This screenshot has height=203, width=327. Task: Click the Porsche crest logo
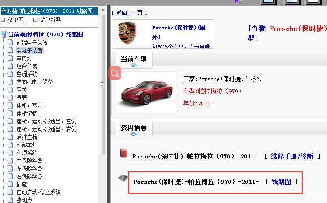(127, 33)
